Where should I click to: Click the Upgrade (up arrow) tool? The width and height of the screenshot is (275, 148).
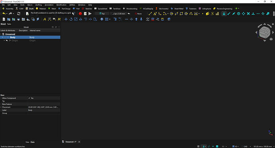tap(136, 19)
